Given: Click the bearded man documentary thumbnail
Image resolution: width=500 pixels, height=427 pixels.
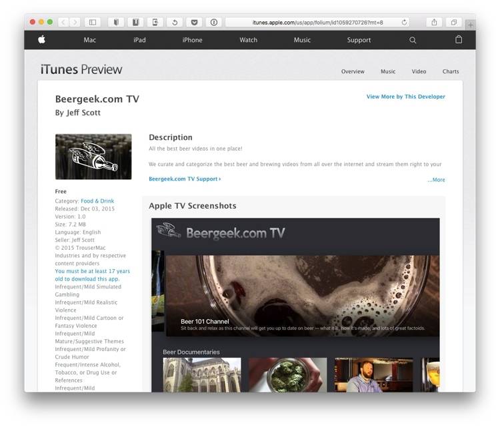Looking at the screenshot, I should click(373, 375).
